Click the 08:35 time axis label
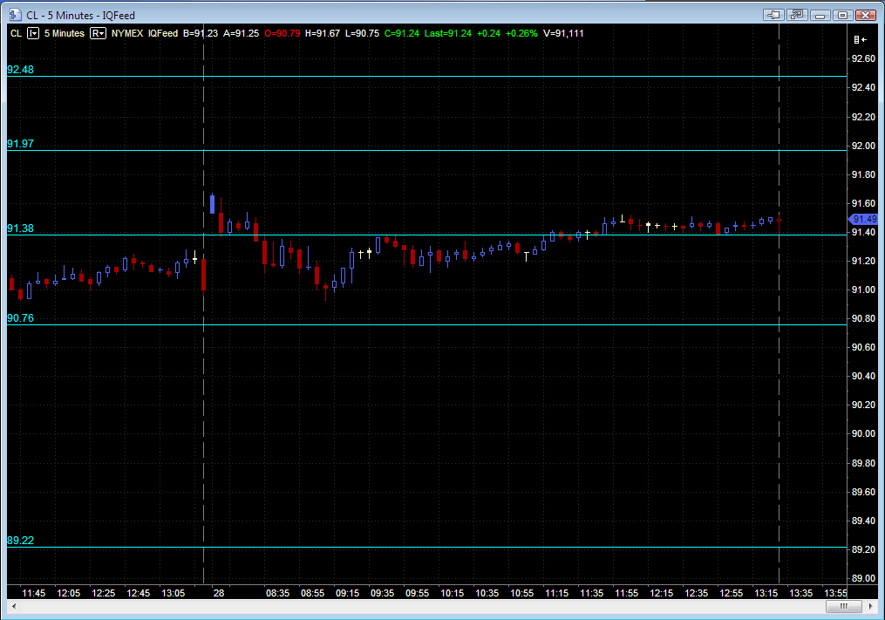Screen dimensions: 885x620 [277, 593]
